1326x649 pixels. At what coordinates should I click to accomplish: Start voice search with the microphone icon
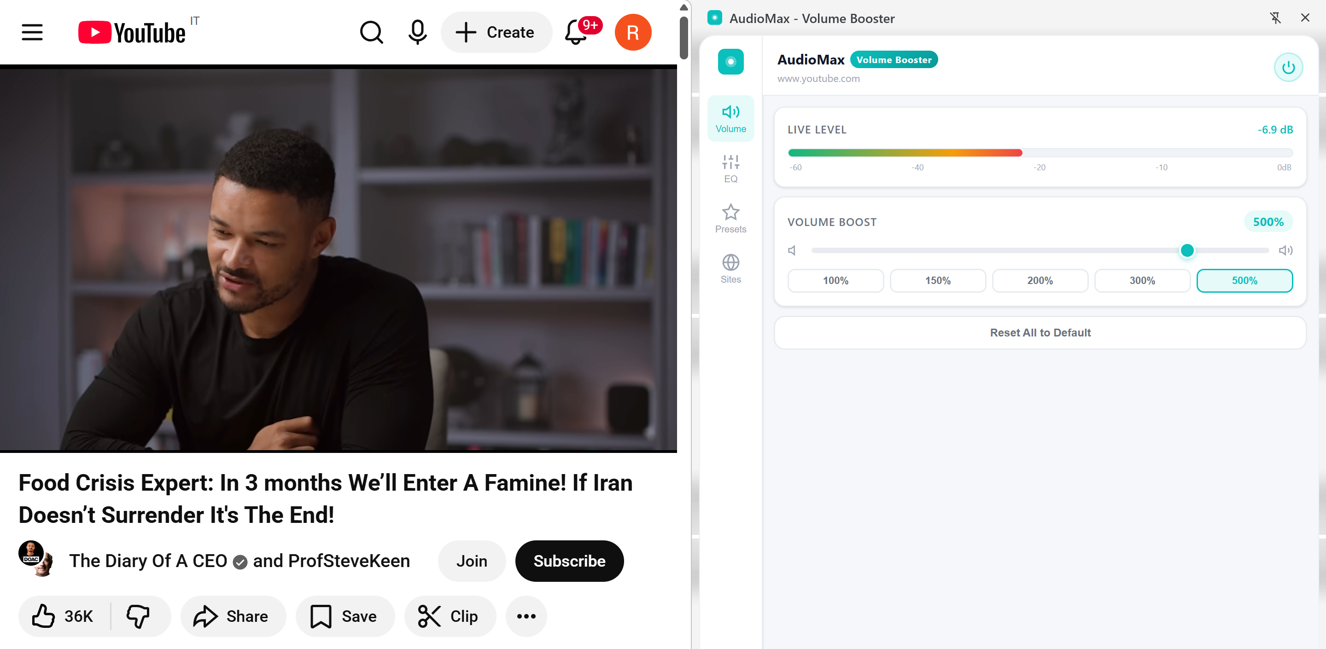coord(417,32)
